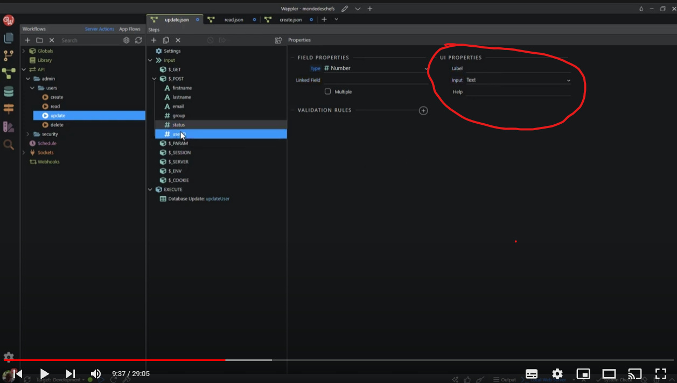Image resolution: width=677 pixels, height=383 pixels.
Task: Add a validation rule with plus circle
Action: point(423,111)
